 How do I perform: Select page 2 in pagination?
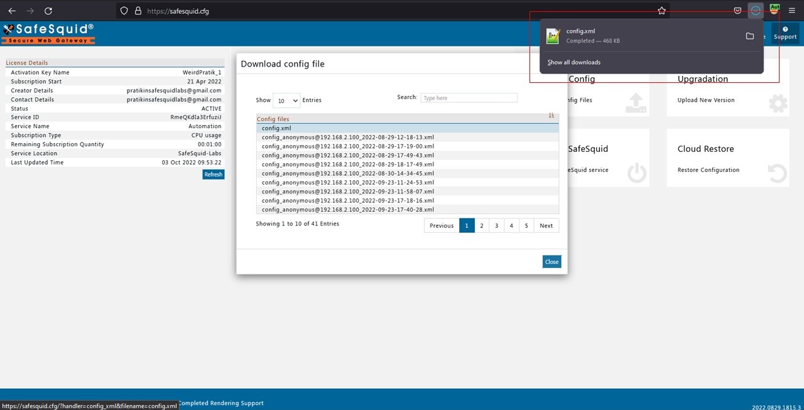click(x=482, y=225)
